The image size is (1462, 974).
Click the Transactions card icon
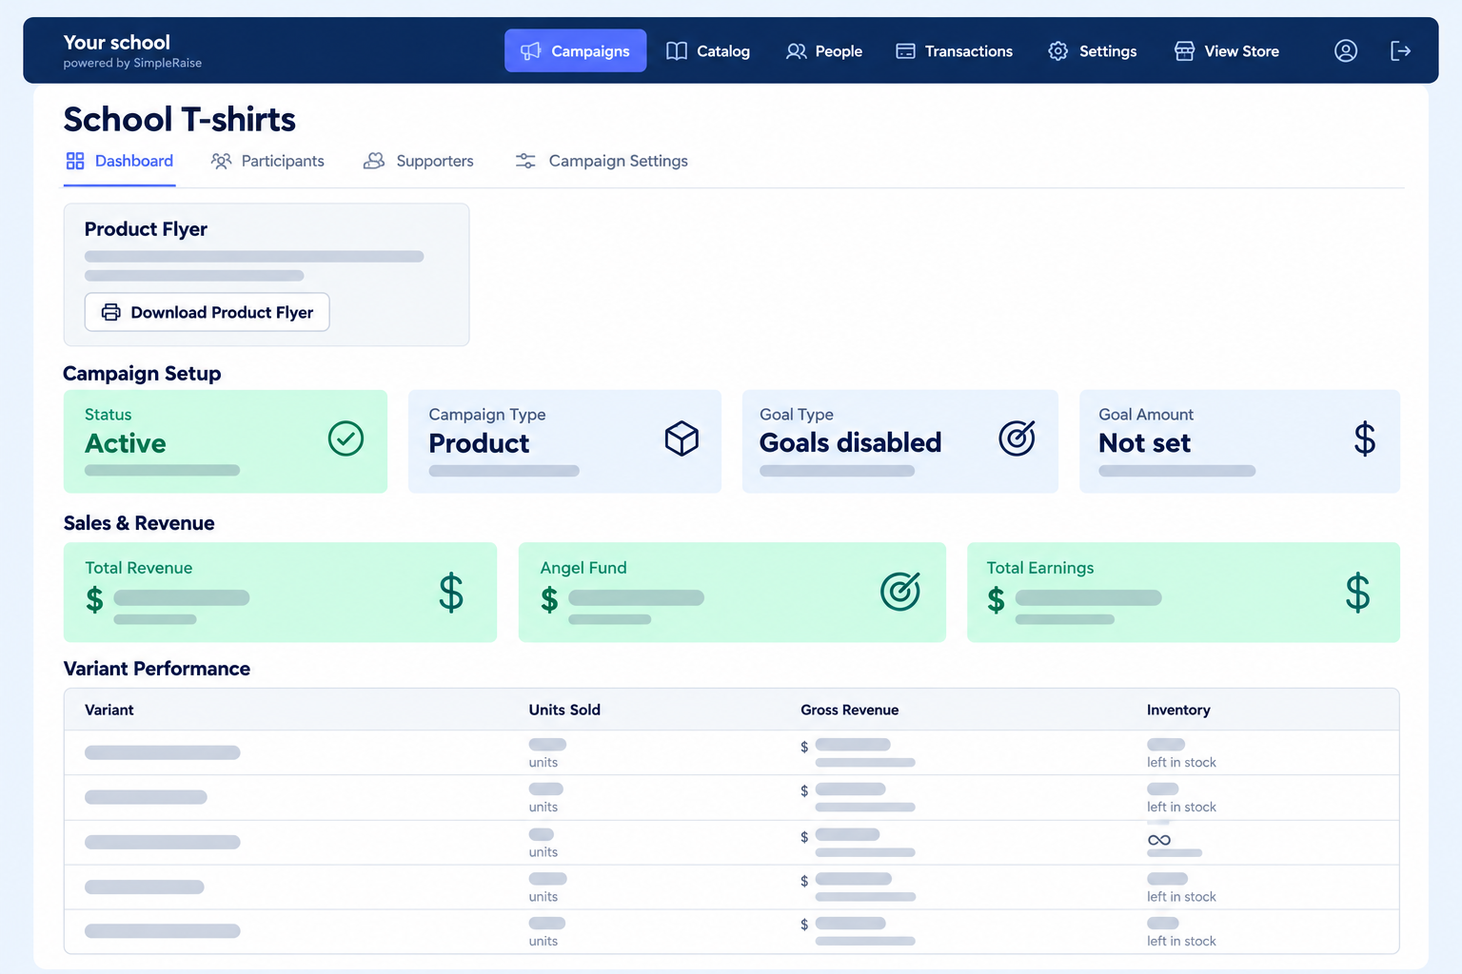905,50
